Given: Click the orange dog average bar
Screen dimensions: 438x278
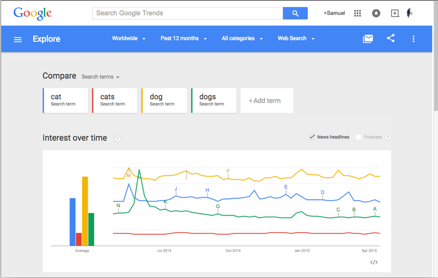Looking at the screenshot, I should (85, 211).
